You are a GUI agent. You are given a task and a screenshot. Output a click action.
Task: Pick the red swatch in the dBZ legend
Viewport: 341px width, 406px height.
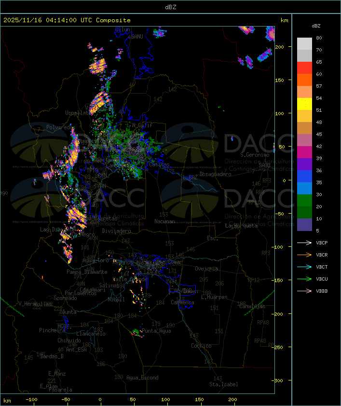pos(304,68)
